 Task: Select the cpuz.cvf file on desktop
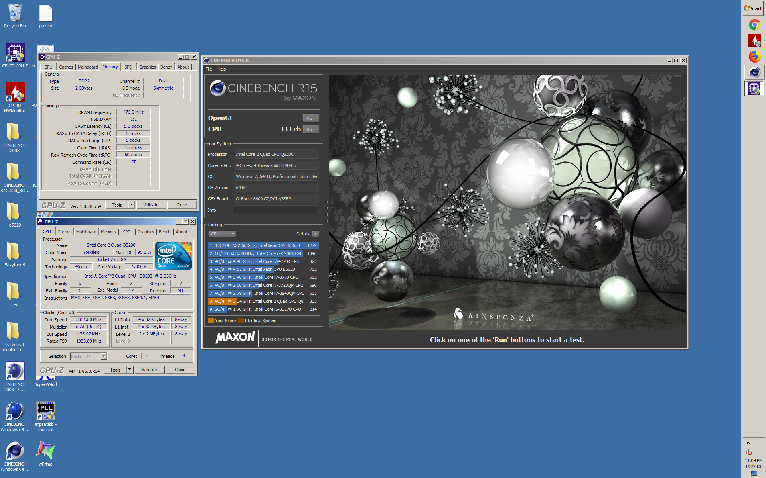[45, 16]
